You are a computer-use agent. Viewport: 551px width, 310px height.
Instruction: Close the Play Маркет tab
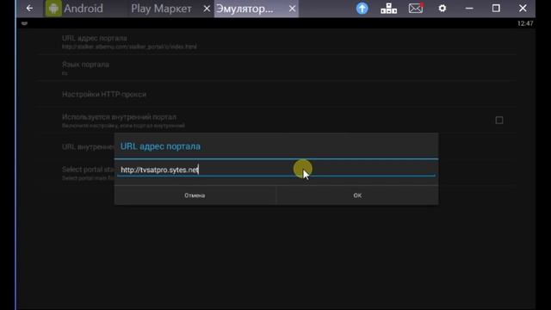[x=207, y=9]
